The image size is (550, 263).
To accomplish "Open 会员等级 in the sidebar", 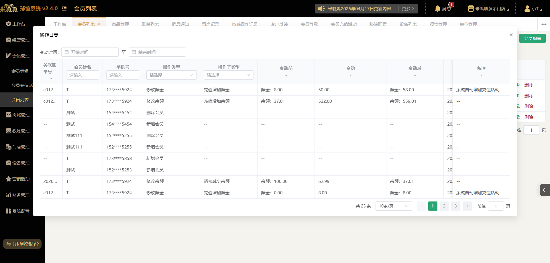I will (x=20, y=71).
